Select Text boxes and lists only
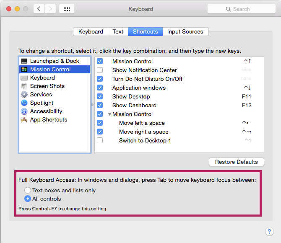This screenshot has width=281, height=243. 28,191
